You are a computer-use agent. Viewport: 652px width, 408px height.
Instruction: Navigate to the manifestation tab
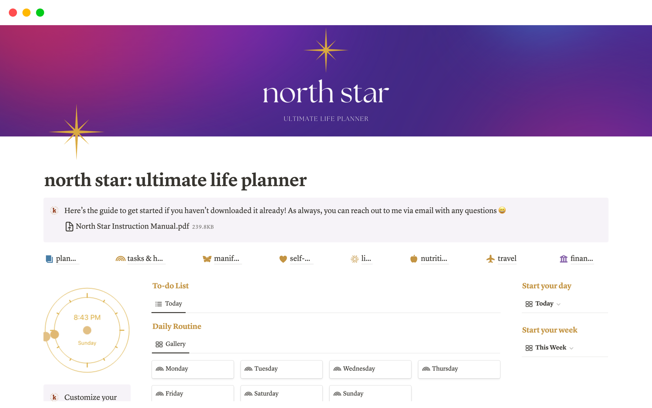coord(228,258)
